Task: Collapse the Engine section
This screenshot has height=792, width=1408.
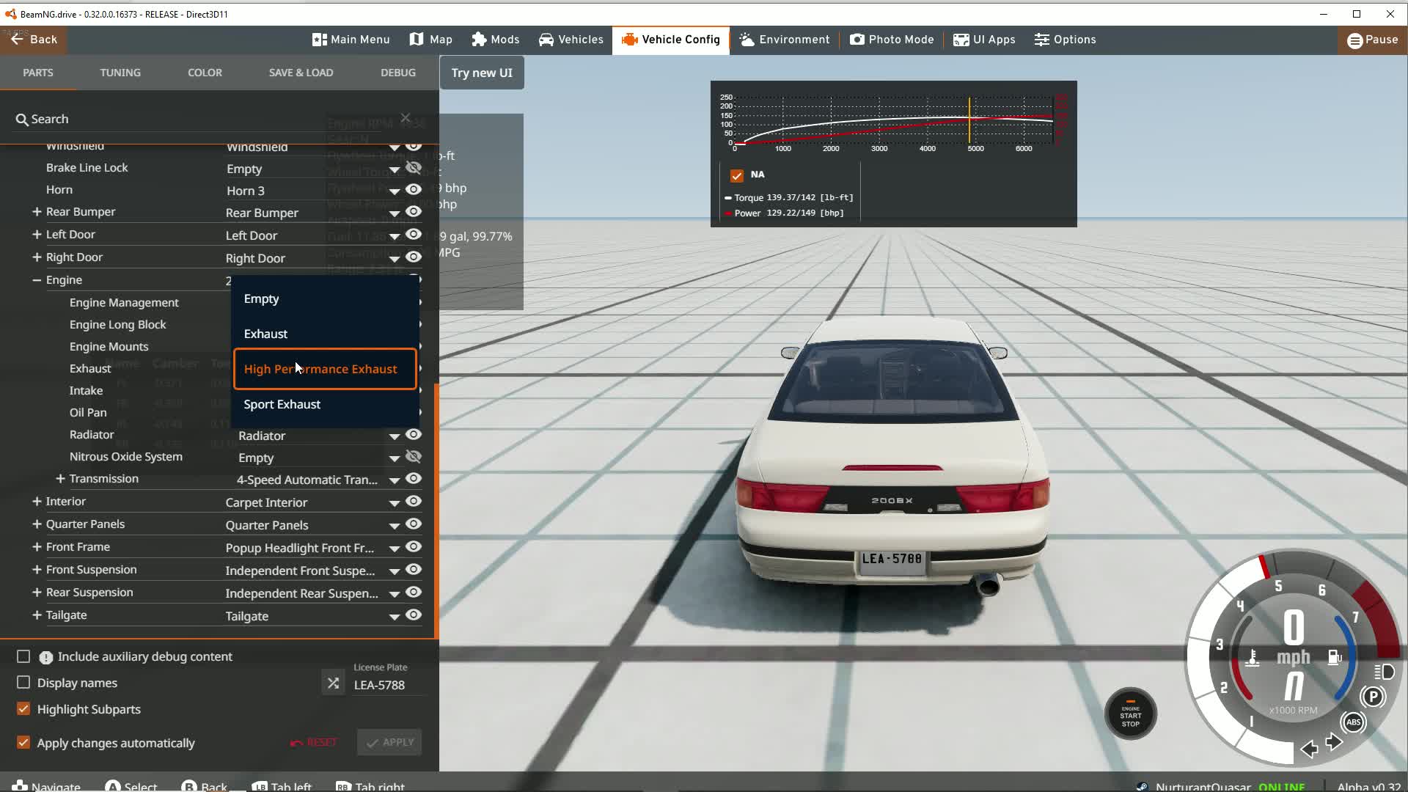Action: (x=35, y=279)
